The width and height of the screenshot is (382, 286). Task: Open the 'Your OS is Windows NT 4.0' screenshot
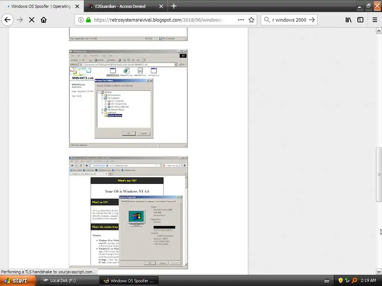coord(128,213)
